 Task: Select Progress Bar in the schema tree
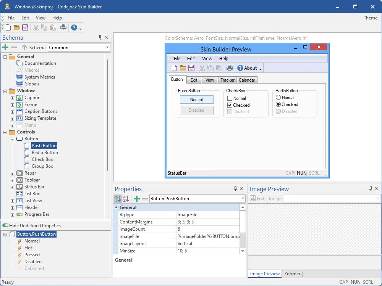click(37, 214)
